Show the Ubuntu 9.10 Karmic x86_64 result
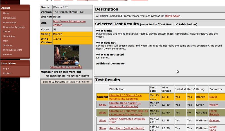The height and width of the screenshot is (131, 225). (x=103, y=113)
